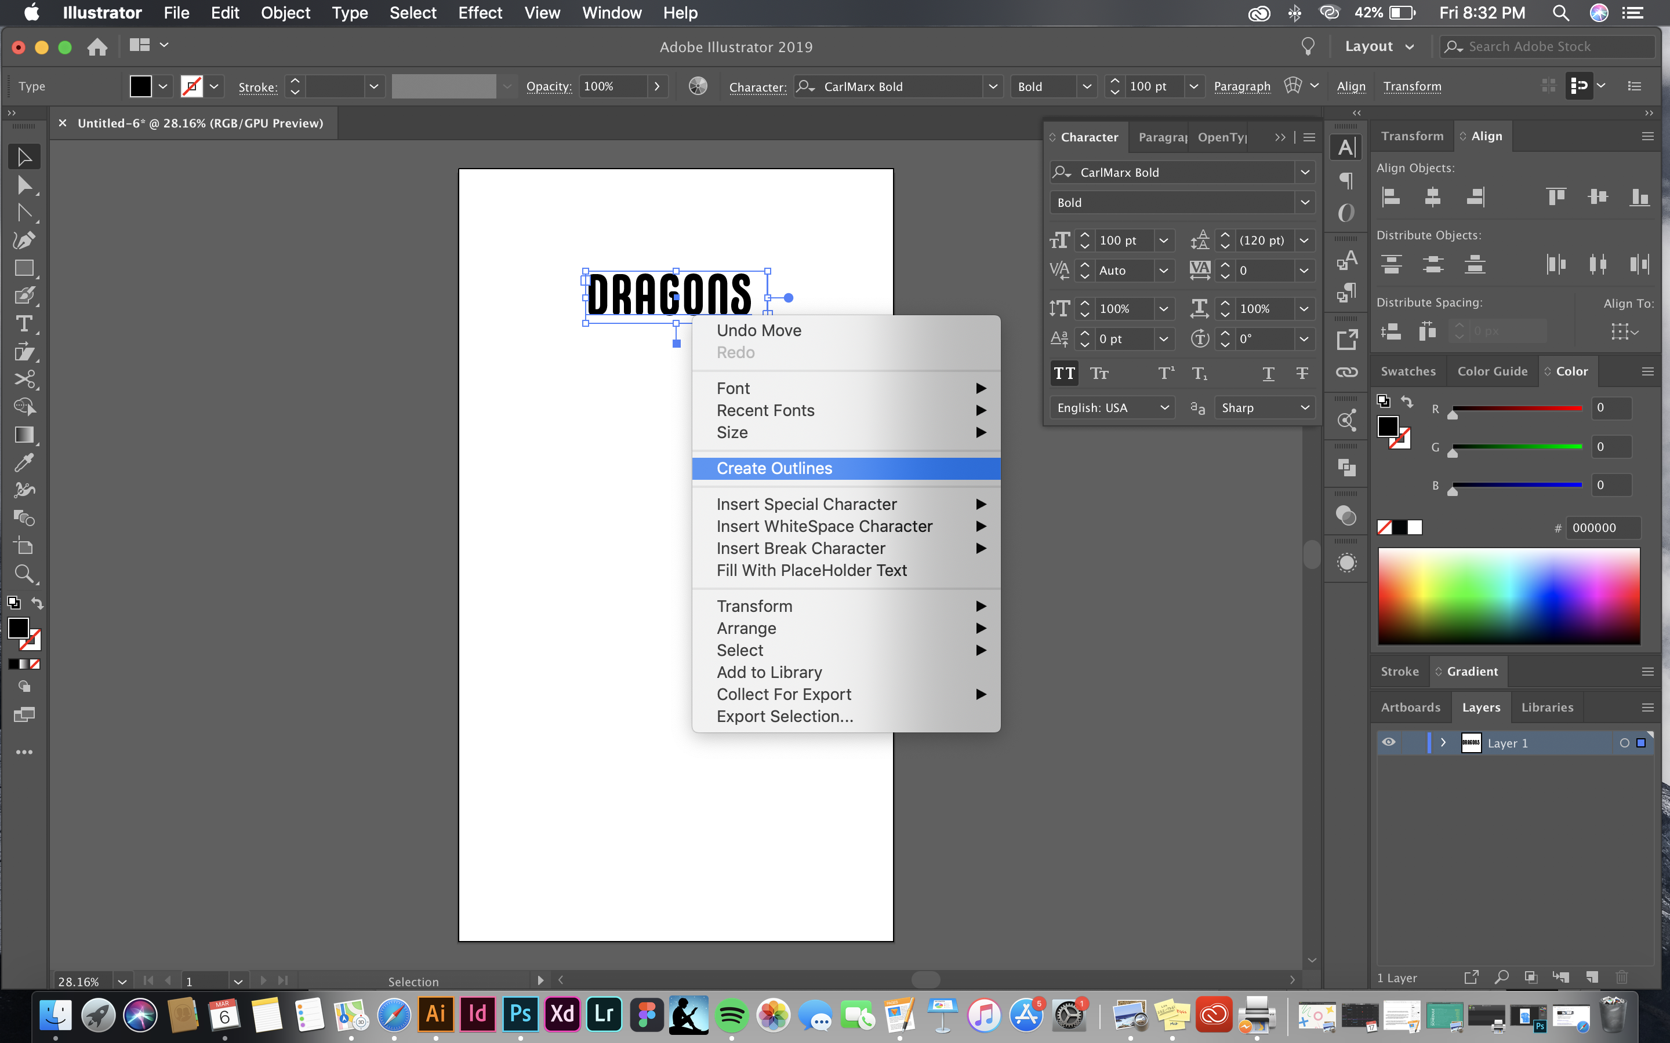Click Delete Selection trash icon in Layers
The height and width of the screenshot is (1043, 1670).
tap(1622, 978)
